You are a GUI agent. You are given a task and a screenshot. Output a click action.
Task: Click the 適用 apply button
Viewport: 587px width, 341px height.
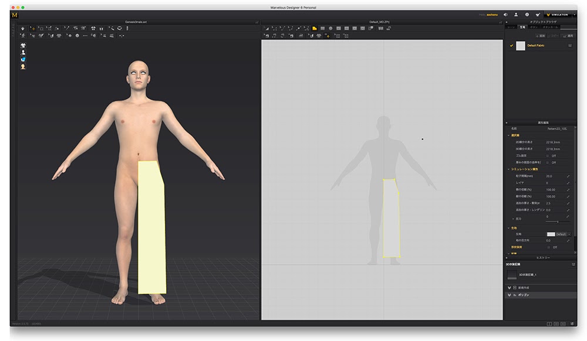tap(568, 36)
